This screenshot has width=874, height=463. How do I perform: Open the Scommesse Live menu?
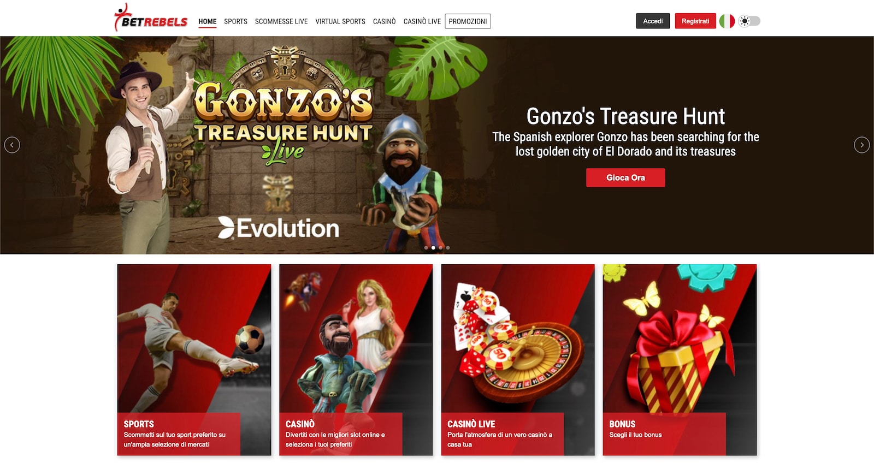[x=281, y=21]
